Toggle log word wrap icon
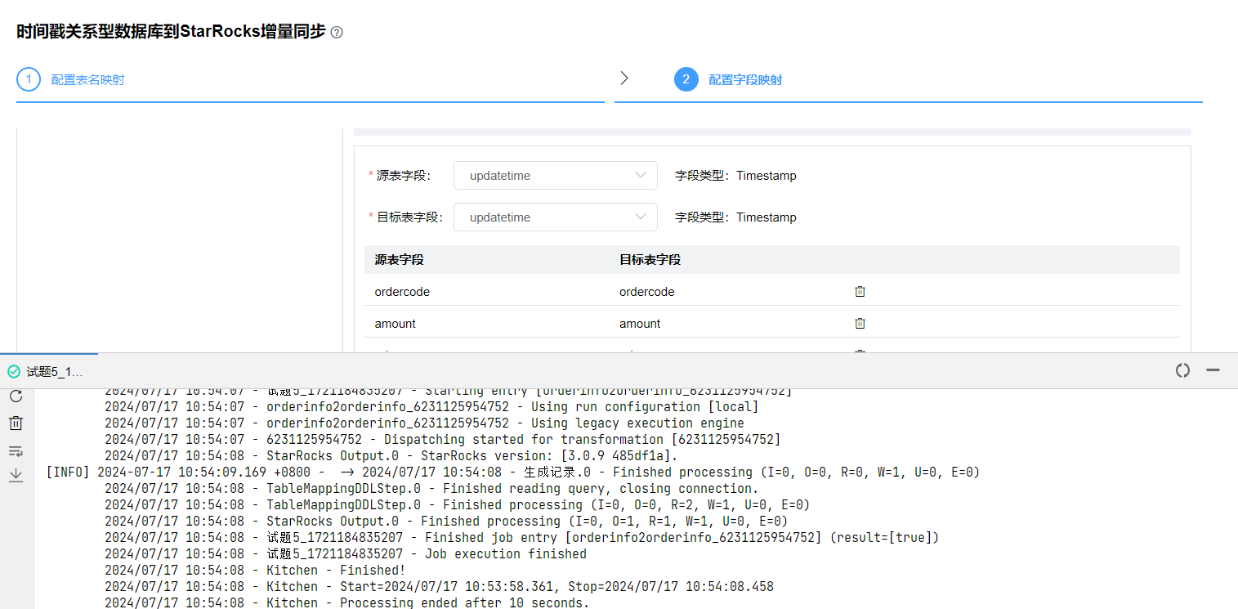The width and height of the screenshot is (1238, 609). [16, 450]
